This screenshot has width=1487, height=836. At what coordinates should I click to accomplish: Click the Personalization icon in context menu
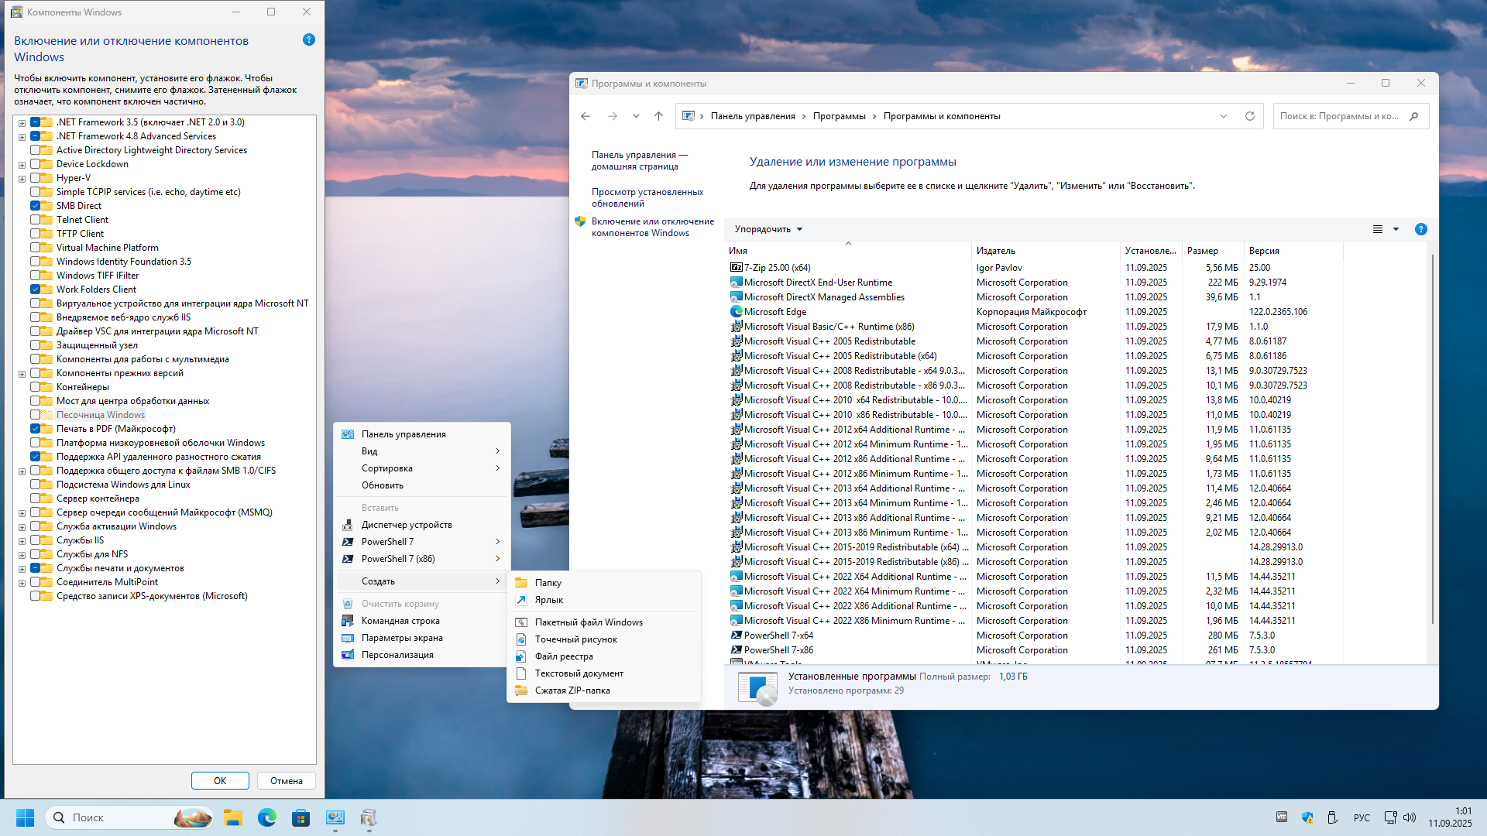pyautogui.click(x=348, y=655)
